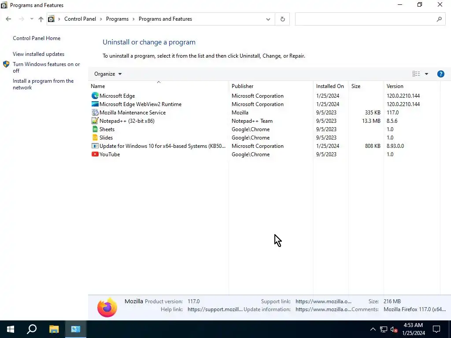Sort by the Version column header
Image resolution: width=451 pixels, height=338 pixels.
412,86
